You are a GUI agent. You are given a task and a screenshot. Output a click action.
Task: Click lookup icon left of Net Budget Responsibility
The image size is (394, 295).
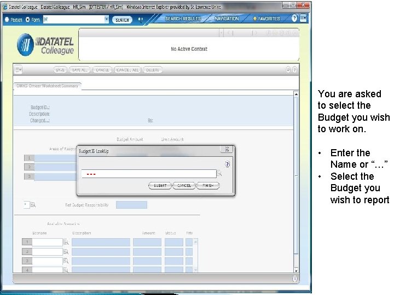coord(33,205)
